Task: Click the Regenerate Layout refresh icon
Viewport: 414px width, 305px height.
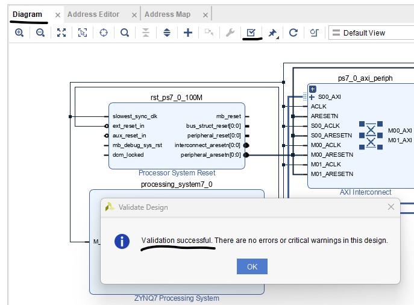Action: [293, 33]
